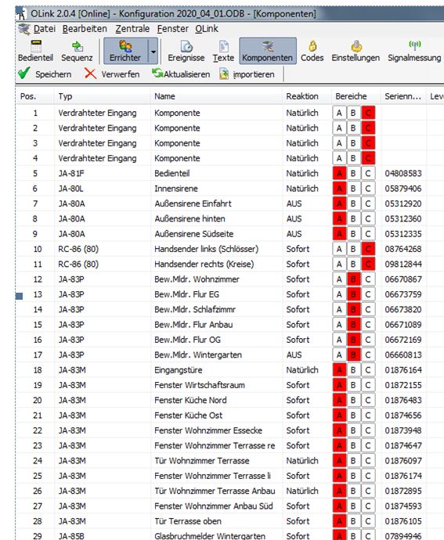Open the Bearbeiten menu
444x540 pixels.
[x=85, y=29]
